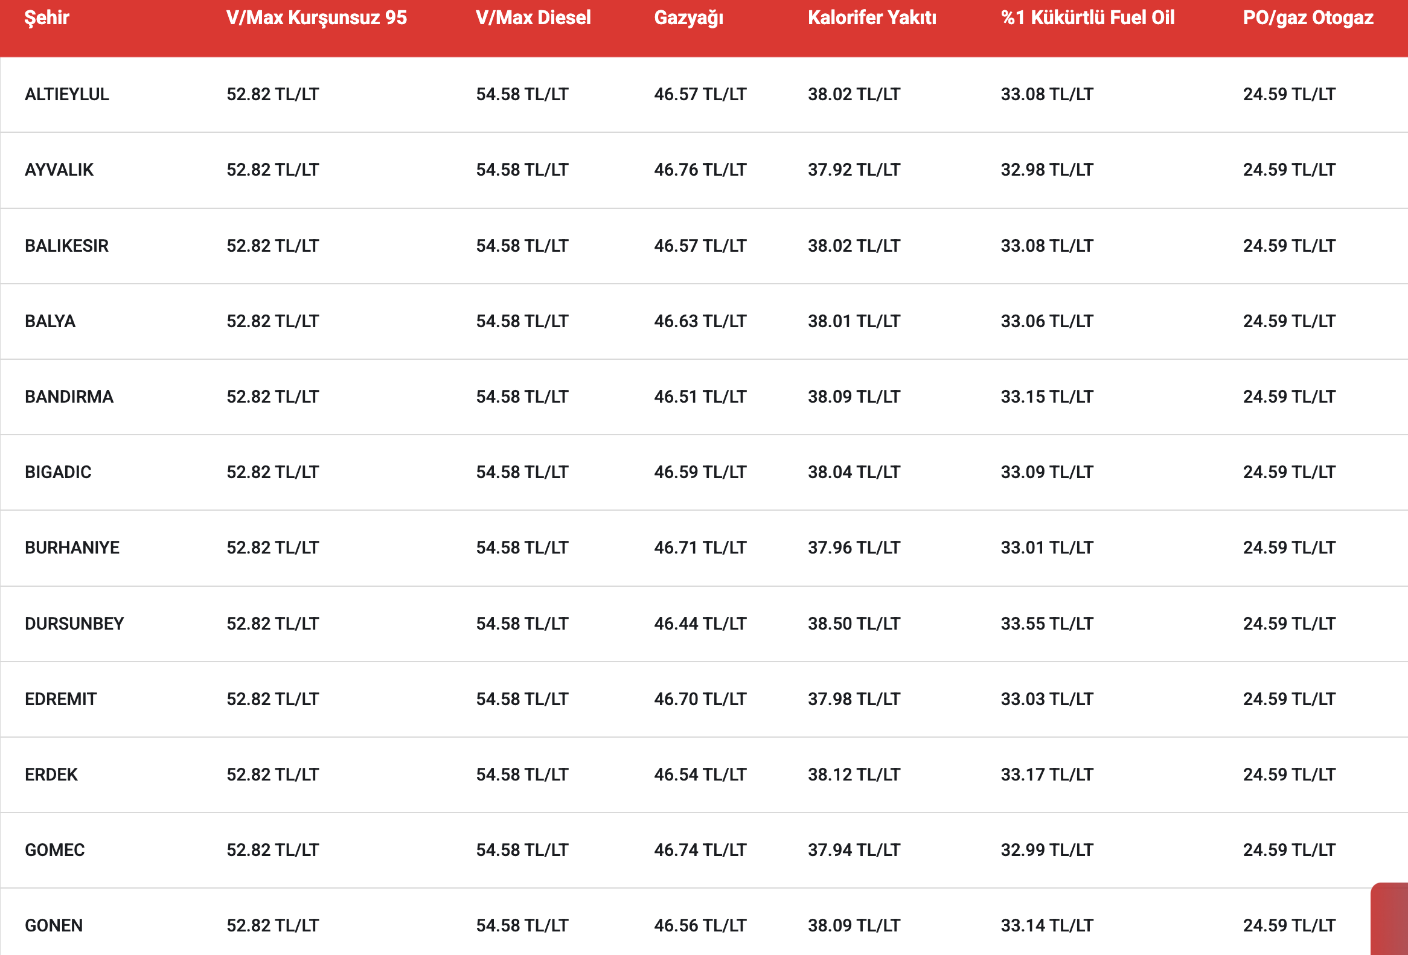Click the AYVALIK city name
Viewport: 1408px width, 955px height.
pyautogui.click(x=59, y=170)
